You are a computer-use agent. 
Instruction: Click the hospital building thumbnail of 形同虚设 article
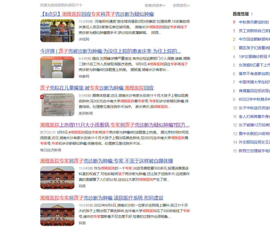click(x=57, y=214)
